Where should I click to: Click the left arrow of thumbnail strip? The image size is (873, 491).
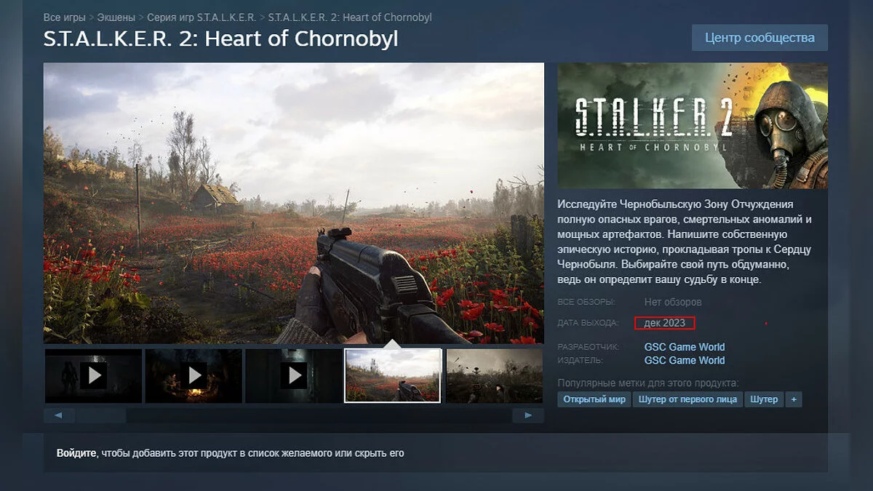pos(59,415)
